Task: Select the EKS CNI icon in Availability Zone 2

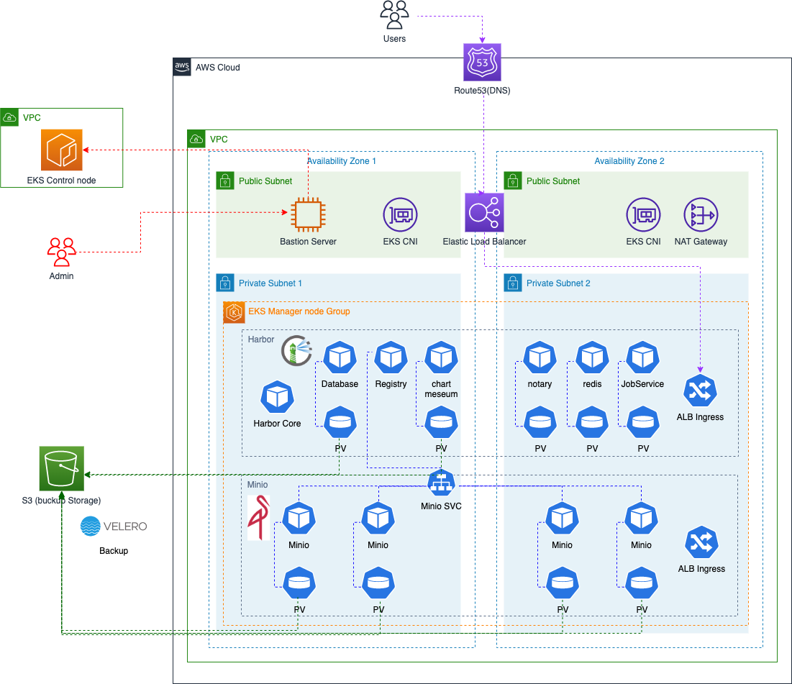Action: [x=644, y=215]
